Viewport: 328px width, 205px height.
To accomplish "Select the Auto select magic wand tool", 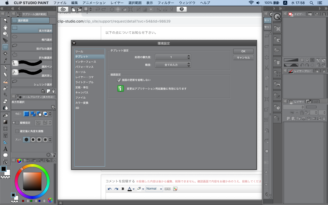I will 5,54.
